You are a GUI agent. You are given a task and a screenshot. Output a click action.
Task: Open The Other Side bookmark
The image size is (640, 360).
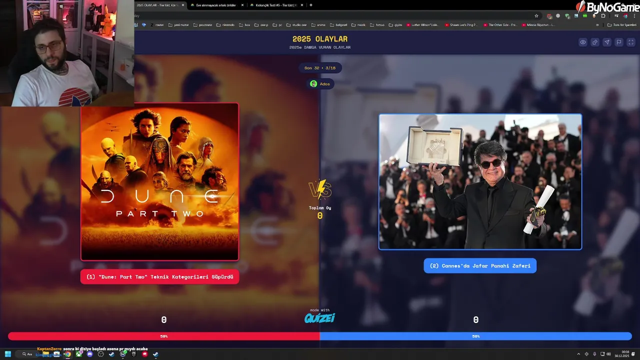(500, 25)
